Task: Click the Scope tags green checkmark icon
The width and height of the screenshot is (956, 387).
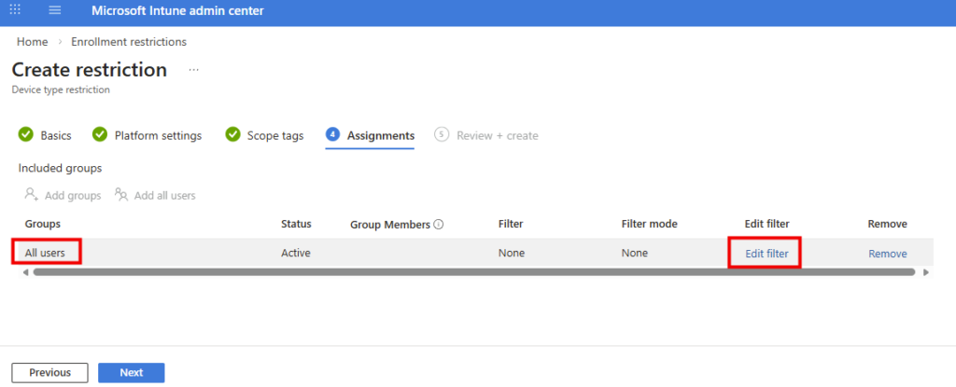Action: (x=232, y=135)
